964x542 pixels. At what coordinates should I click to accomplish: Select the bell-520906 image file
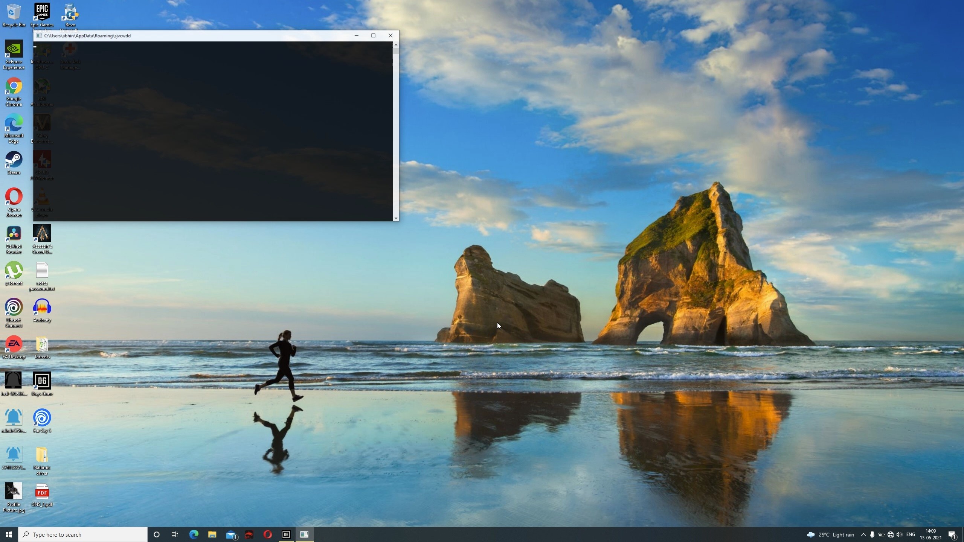coord(14,384)
